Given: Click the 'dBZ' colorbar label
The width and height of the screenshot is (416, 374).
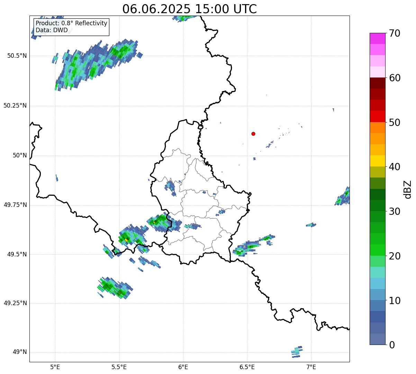Looking at the screenshot, I should coord(408,189).
